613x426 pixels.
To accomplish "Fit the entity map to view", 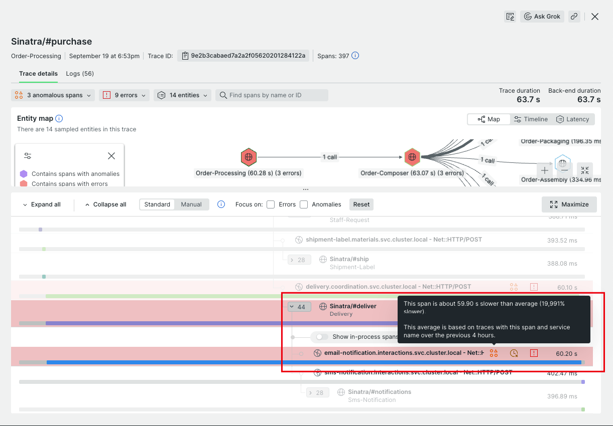I will pyautogui.click(x=585, y=170).
